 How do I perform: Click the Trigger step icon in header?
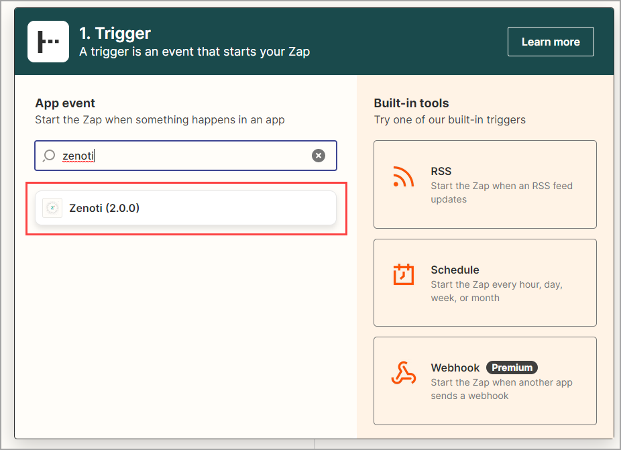(48, 42)
